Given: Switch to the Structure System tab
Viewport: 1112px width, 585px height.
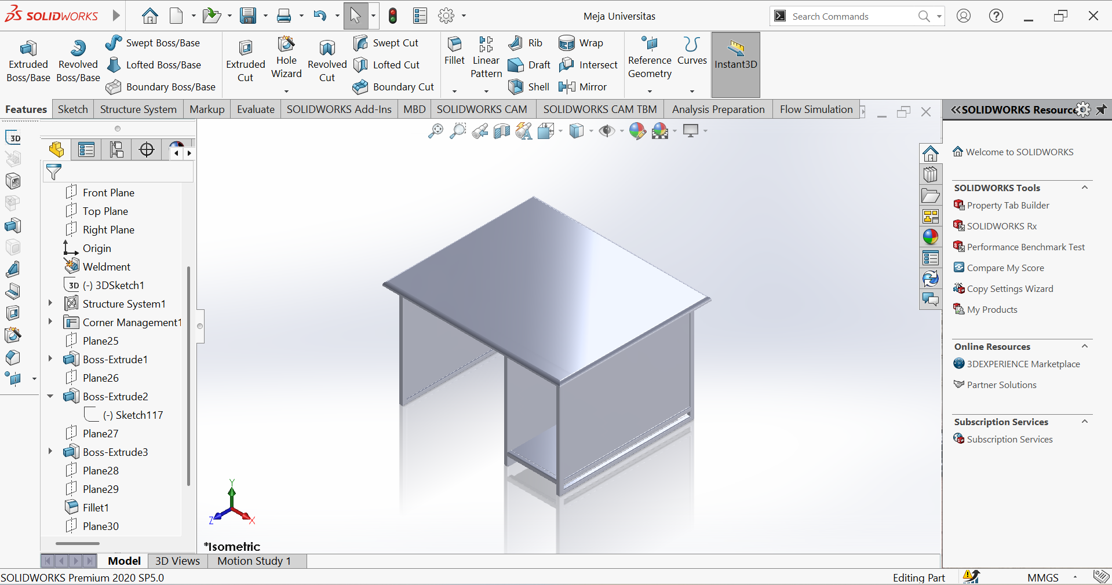Looking at the screenshot, I should point(138,109).
